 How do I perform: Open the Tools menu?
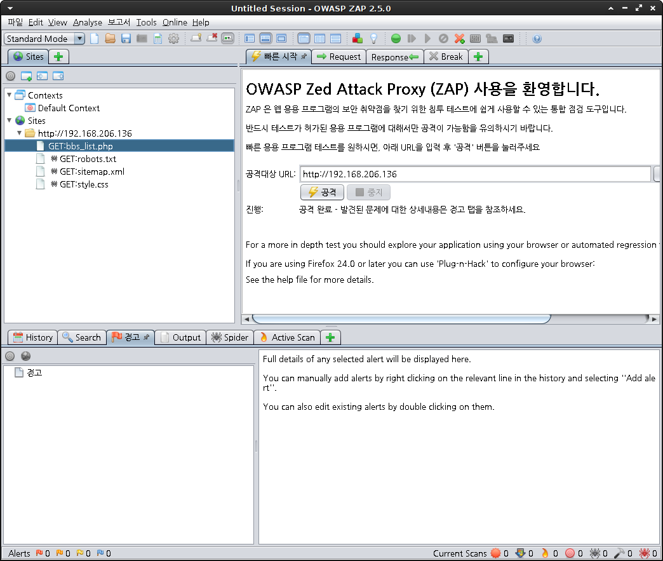click(146, 22)
